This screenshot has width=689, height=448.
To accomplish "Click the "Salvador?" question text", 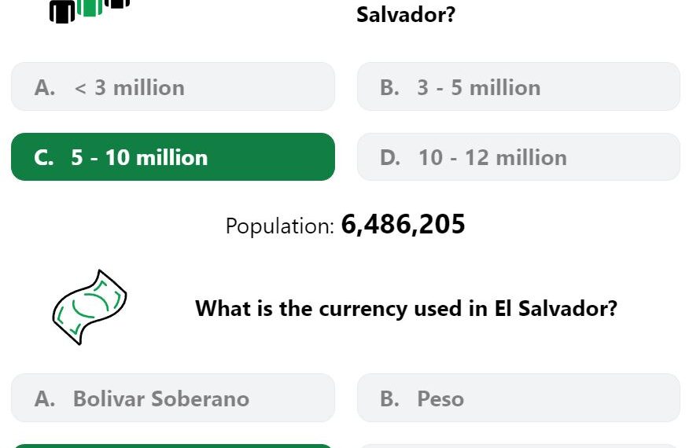I will tap(406, 15).
